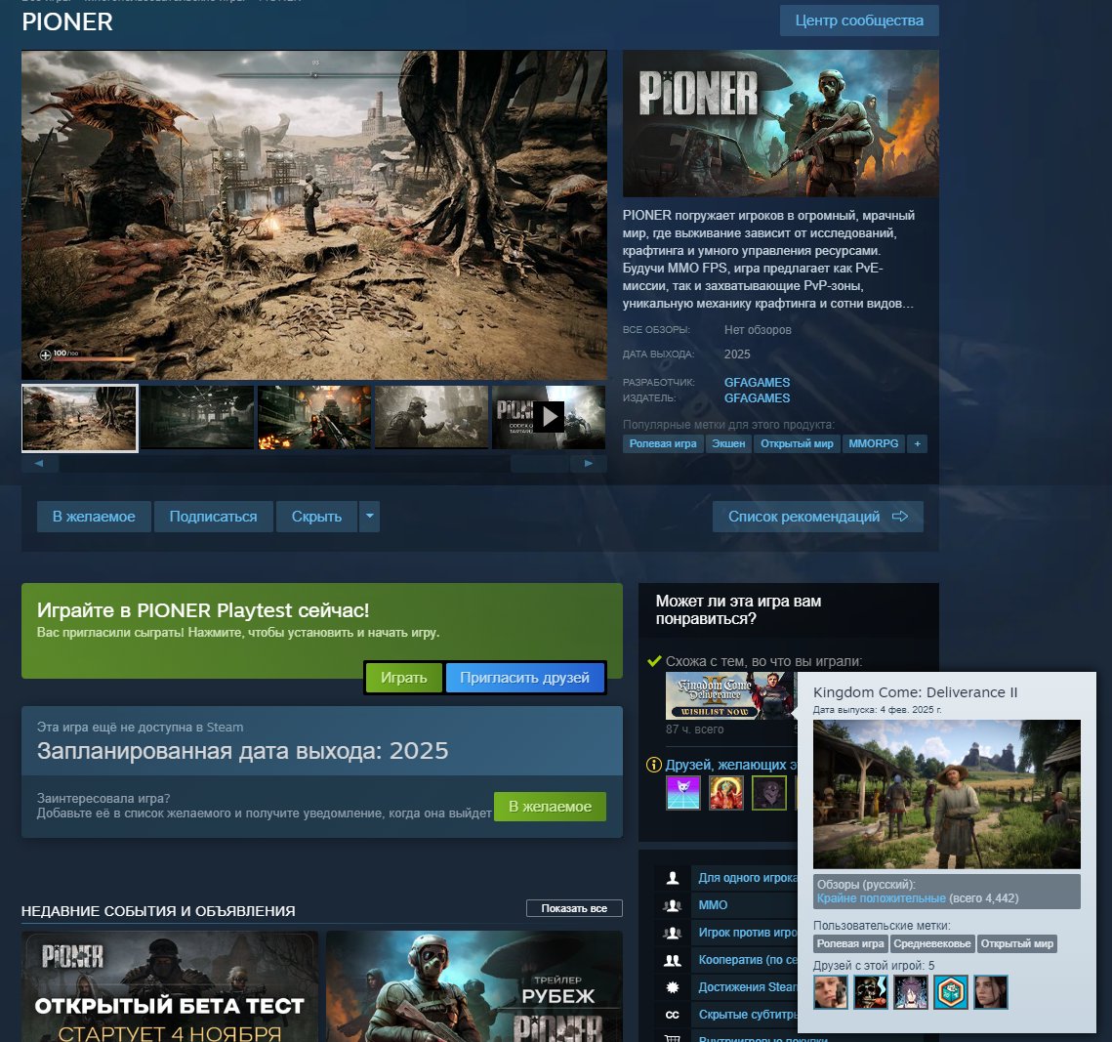This screenshot has width=1112, height=1042.
Task: Click the 'MMORPG' tag
Action: coord(873,444)
